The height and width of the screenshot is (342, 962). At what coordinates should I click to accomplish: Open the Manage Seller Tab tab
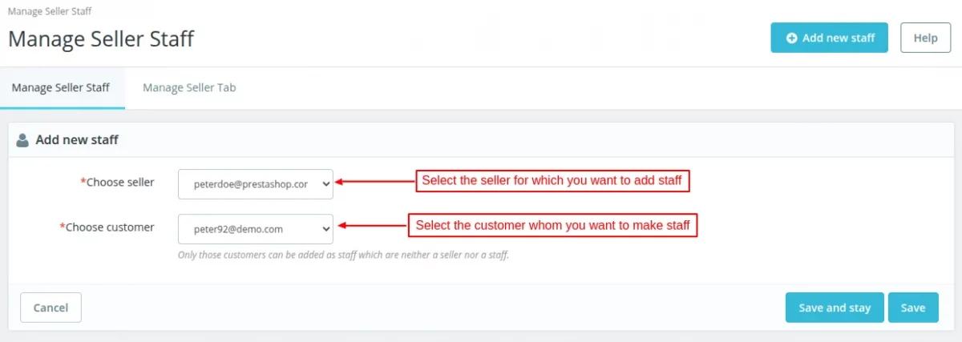pyautogui.click(x=189, y=87)
